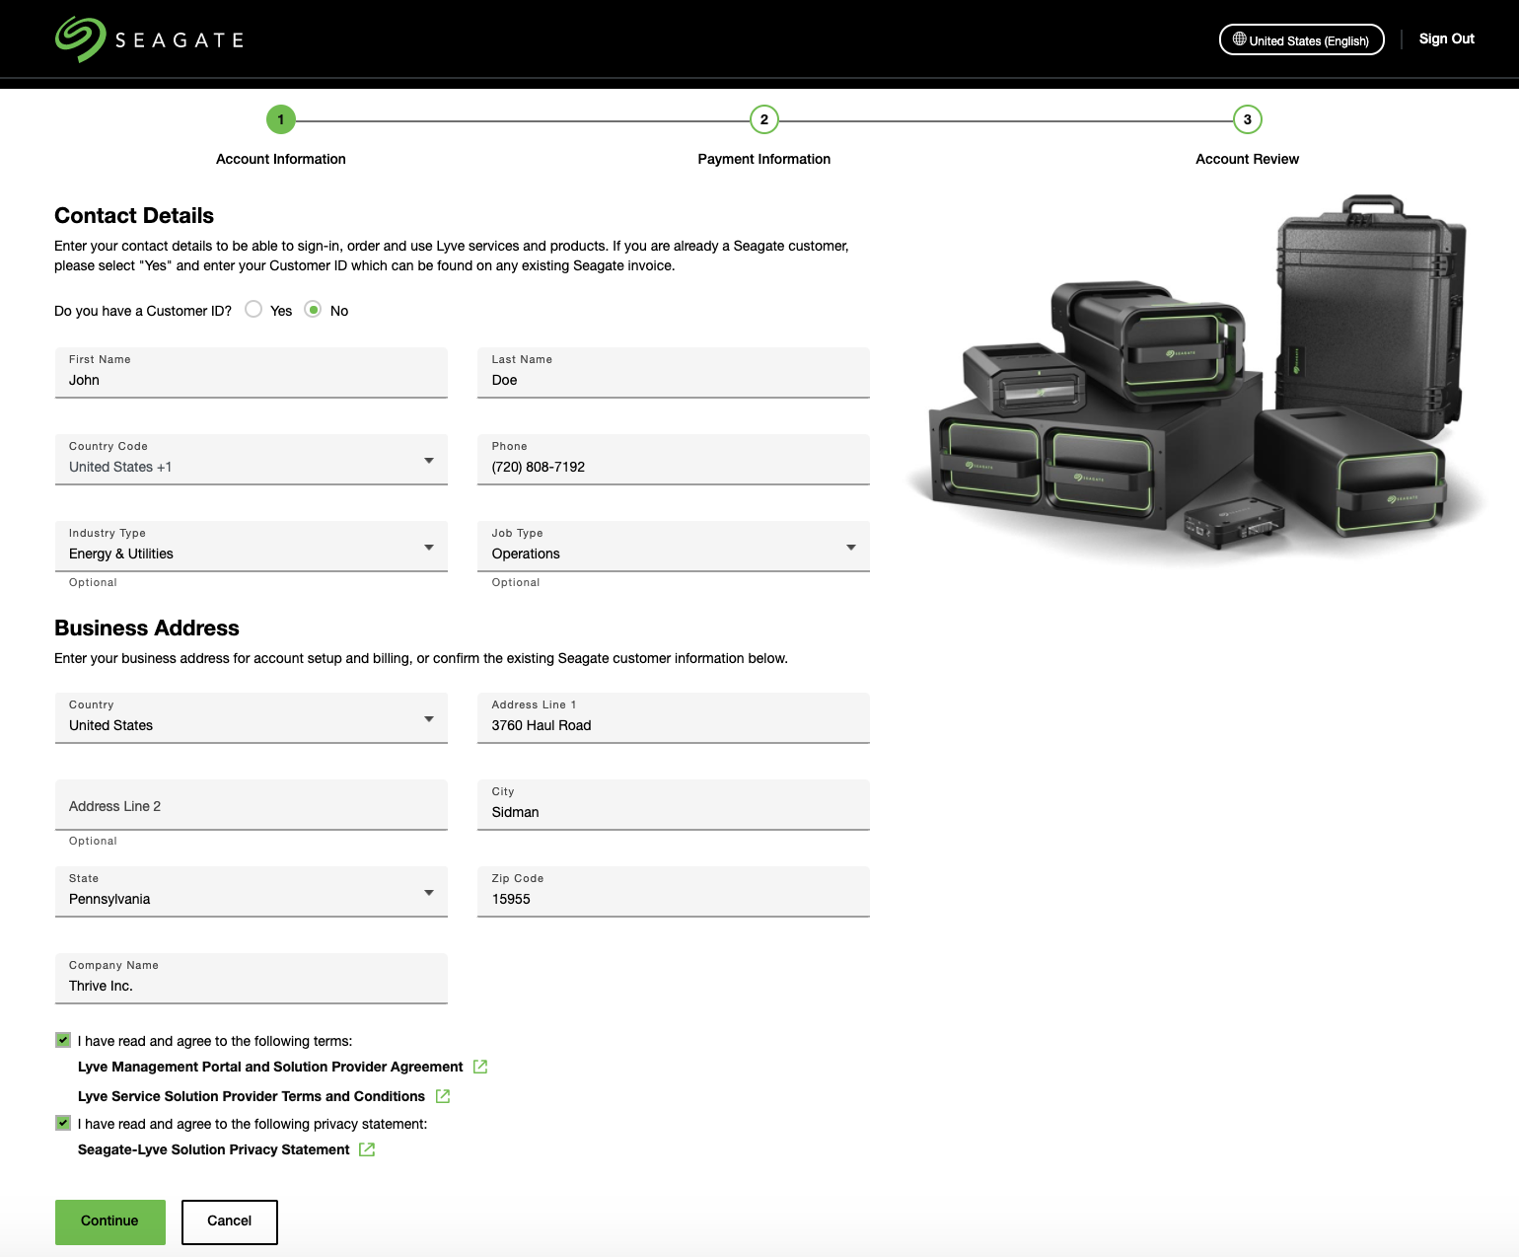Screen dimensions: 1519x1257
Task: Click the Last Name field
Action: (674, 373)
